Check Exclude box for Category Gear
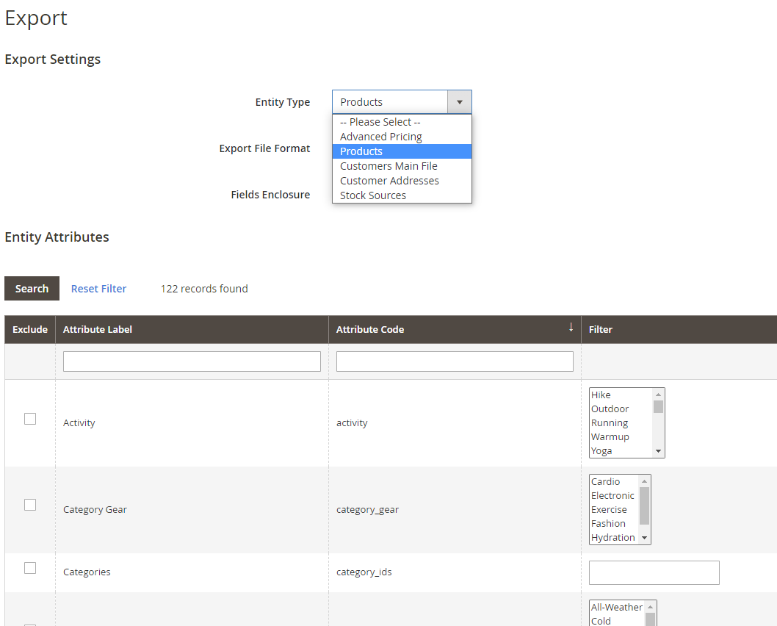 pos(30,505)
